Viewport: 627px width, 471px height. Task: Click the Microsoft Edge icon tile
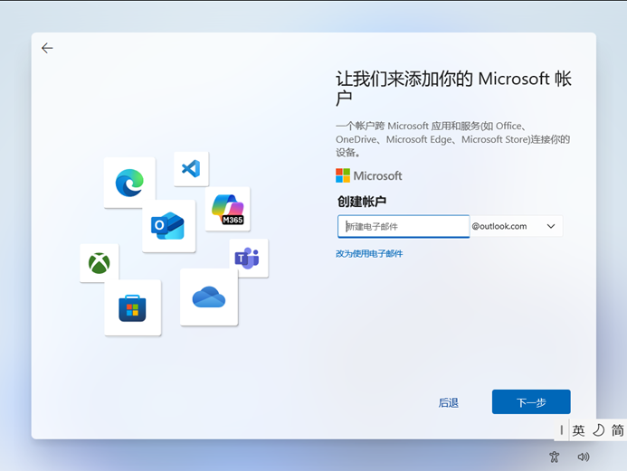(129, 183)
